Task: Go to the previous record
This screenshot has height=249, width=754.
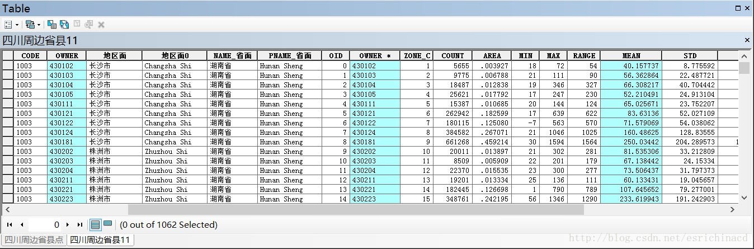Action: (22, 225)
